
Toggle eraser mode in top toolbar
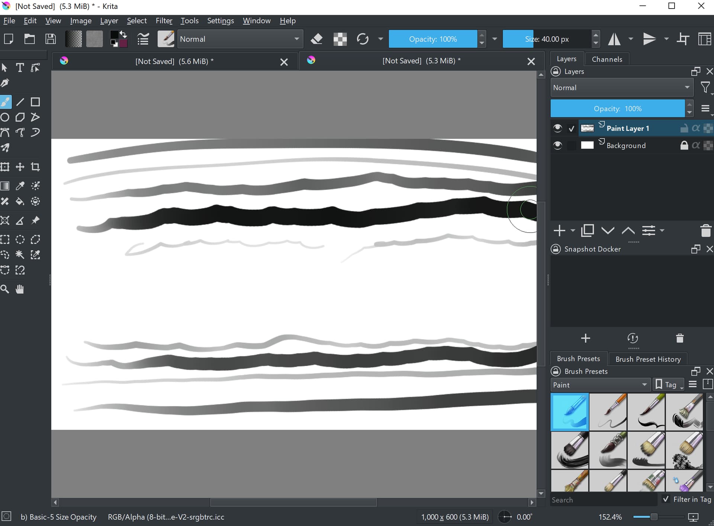point(316,39)
